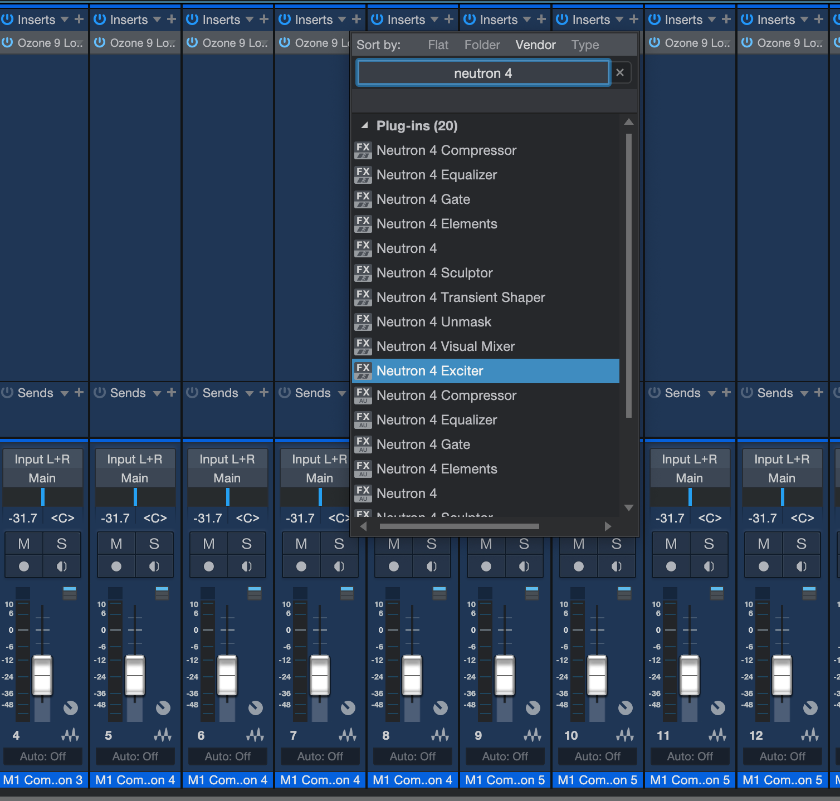Add insert on channel 11
Image resolution: width=840 pixels, height=801 pixels.
click(x=726, y=19)
